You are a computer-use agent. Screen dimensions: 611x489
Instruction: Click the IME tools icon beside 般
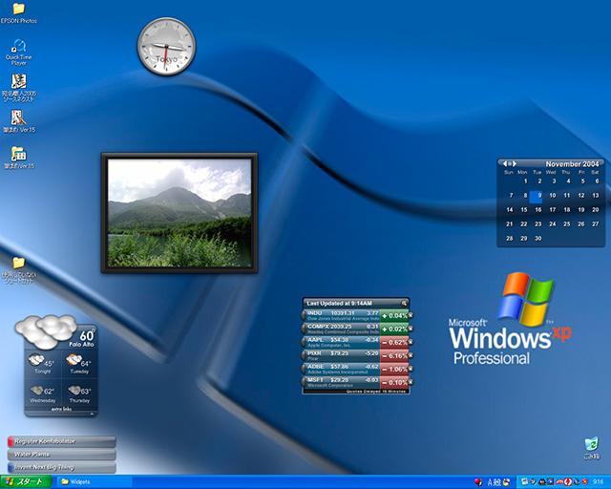click(506, 482)
